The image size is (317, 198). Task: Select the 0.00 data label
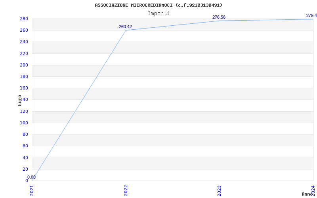point(32,177)
